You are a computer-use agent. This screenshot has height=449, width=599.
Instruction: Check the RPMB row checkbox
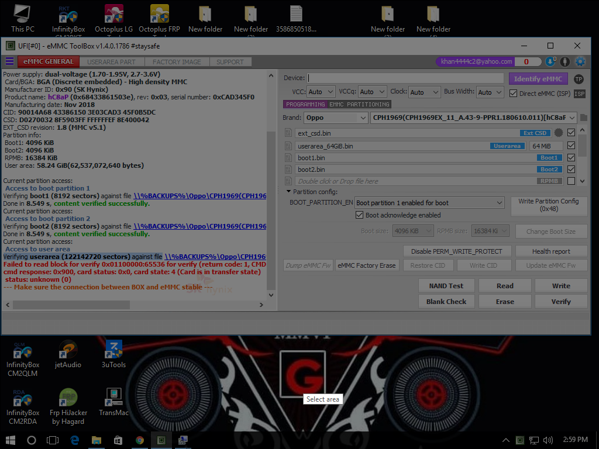pyautogui.click(x=571, y=181)
